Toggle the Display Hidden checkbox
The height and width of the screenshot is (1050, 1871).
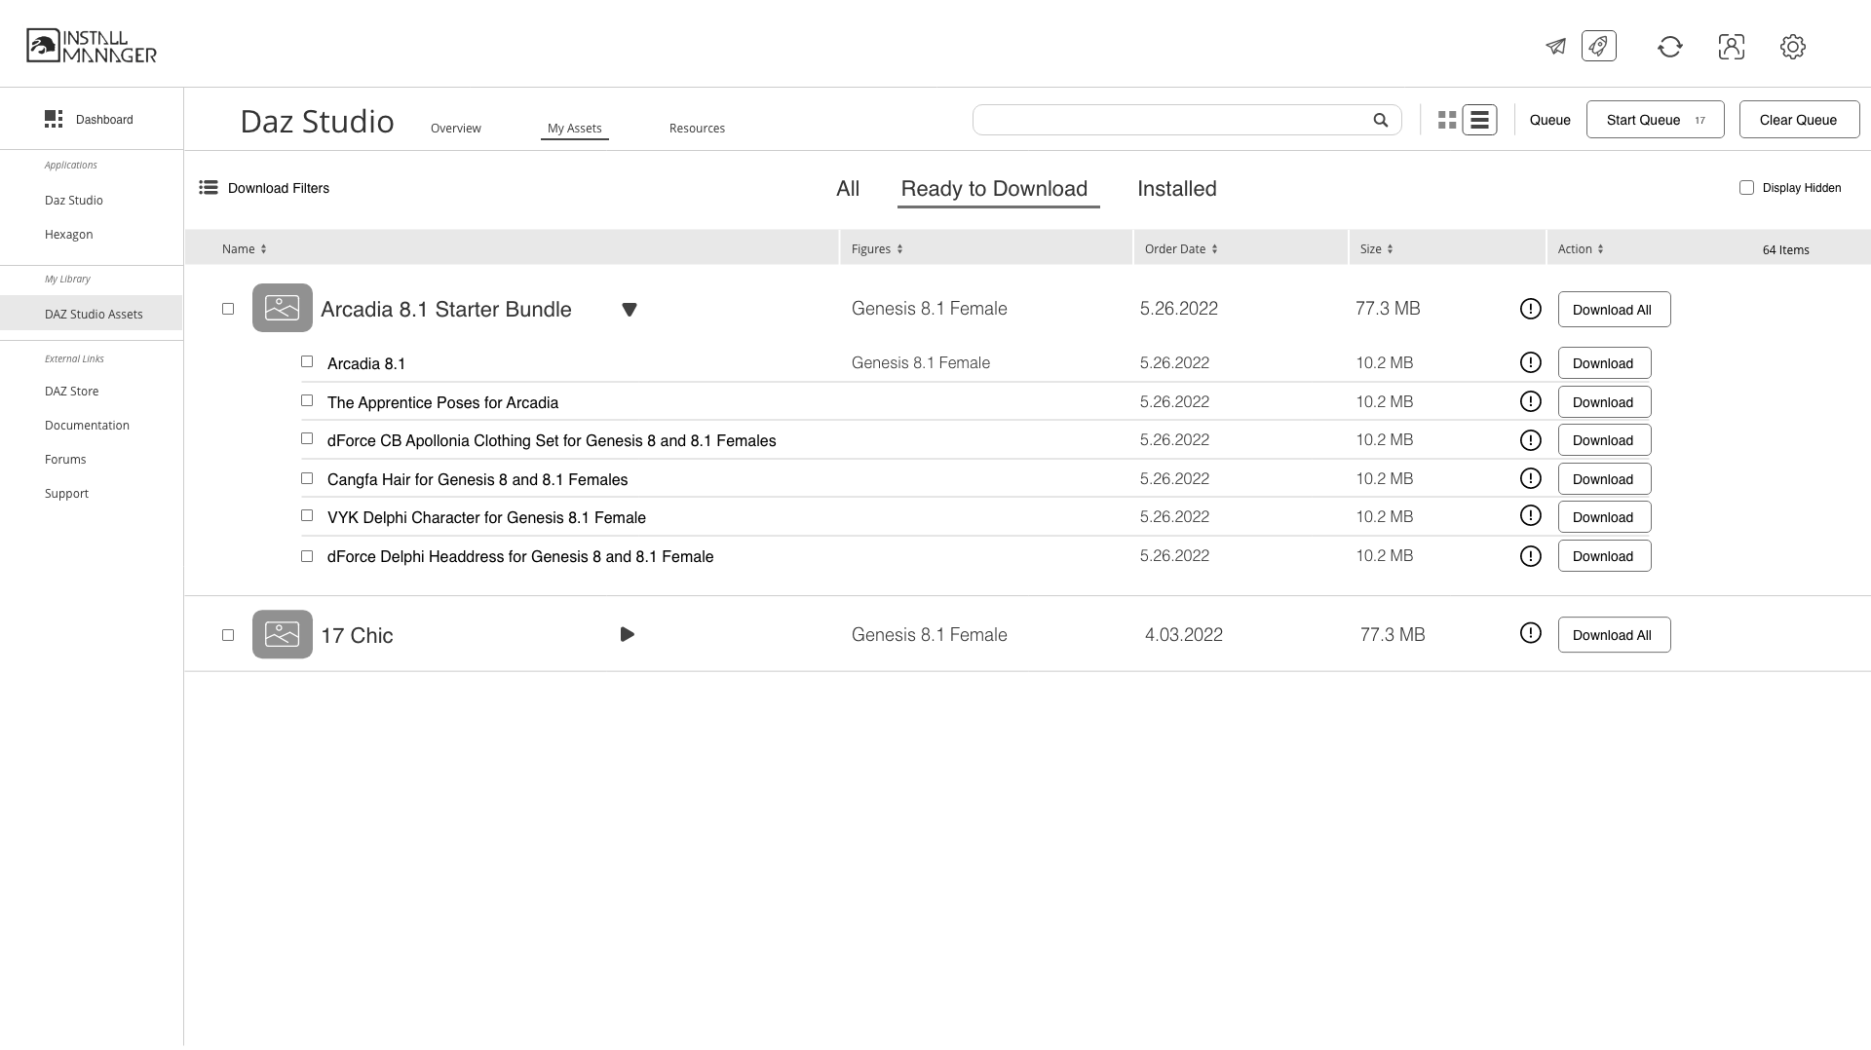1746,187
